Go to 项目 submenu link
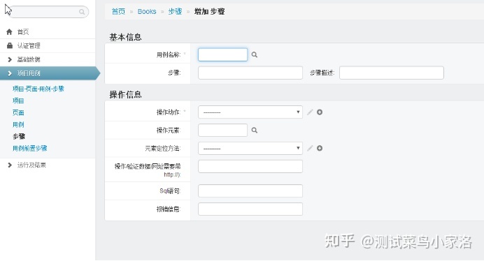The image size is (484, 261). (18, 100)
